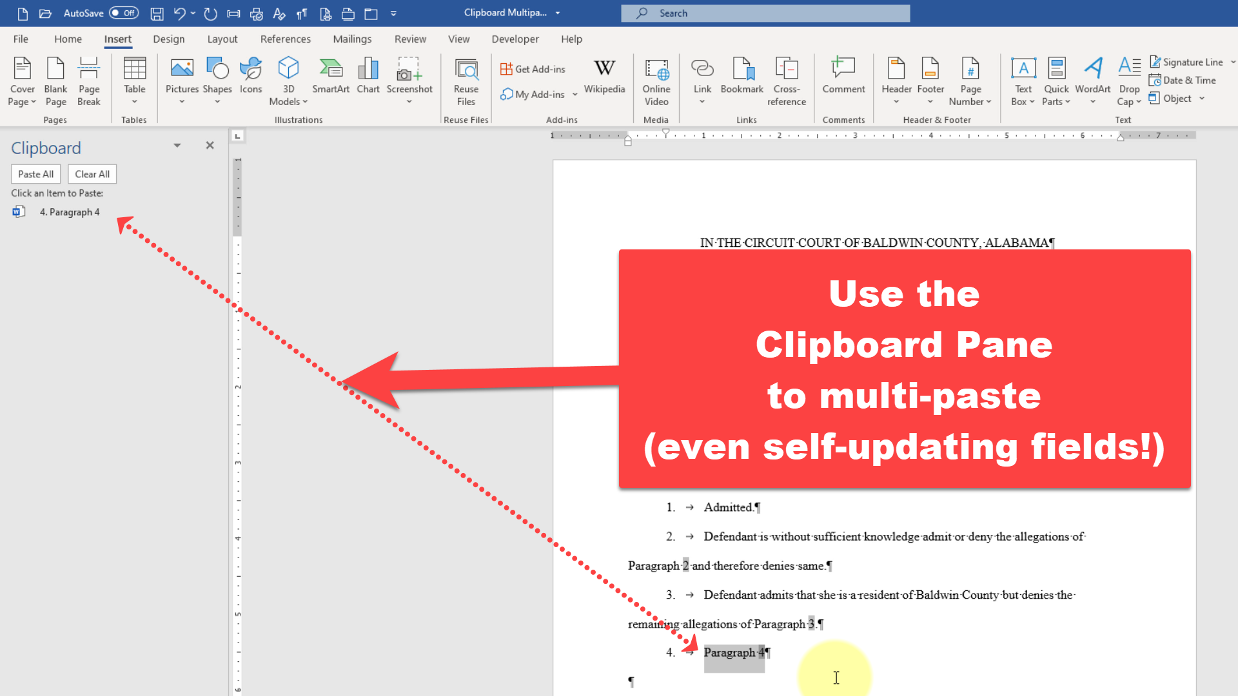Click item 4 Paragraph 4 in Clipboard

coord(70,211)
